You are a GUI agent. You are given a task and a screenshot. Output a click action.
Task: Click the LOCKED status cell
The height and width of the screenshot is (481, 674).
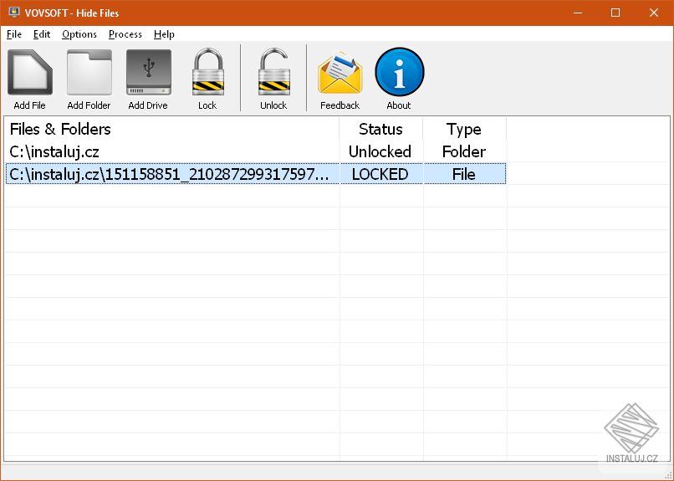click(x=380, y=174)
